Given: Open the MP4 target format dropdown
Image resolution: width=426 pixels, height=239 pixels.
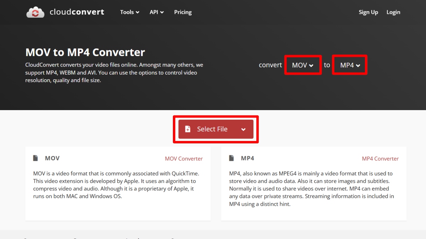Looking at the screenshot, I should (350, 65).
